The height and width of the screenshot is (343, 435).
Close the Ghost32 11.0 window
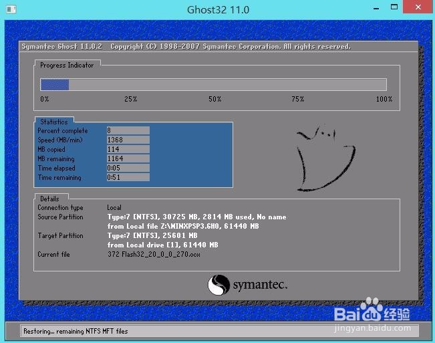point(418,7)
